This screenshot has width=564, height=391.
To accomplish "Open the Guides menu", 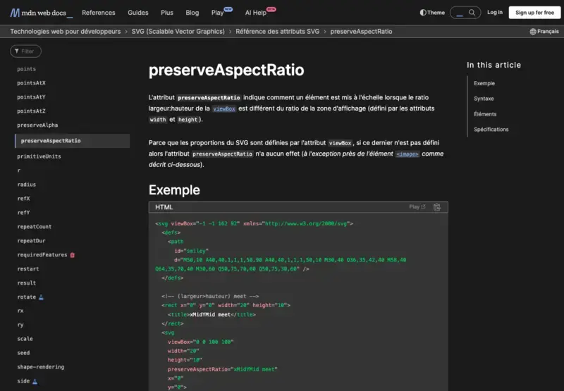I will pos(138,13).
